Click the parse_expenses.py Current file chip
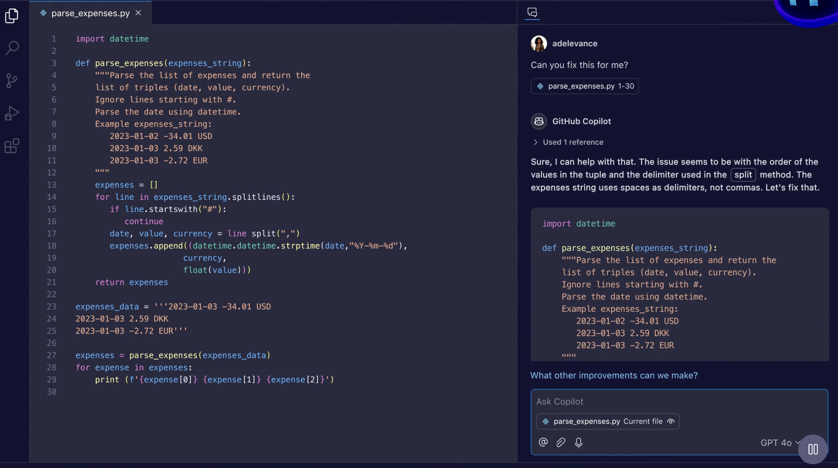This screenshot has width=838, height=468. point(601,421)
